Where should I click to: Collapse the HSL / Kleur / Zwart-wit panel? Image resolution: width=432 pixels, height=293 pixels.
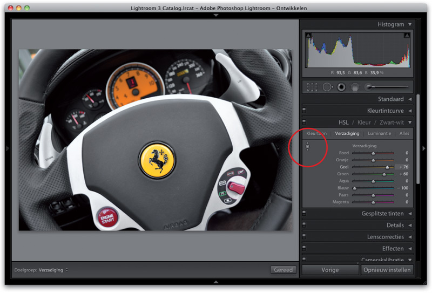(410, 122)
